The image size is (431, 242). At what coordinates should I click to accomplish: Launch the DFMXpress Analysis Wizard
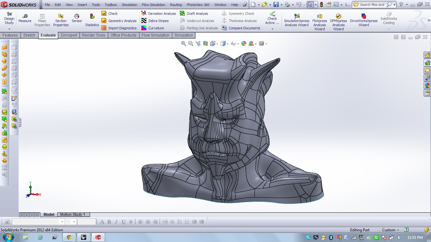coord(338,21)
